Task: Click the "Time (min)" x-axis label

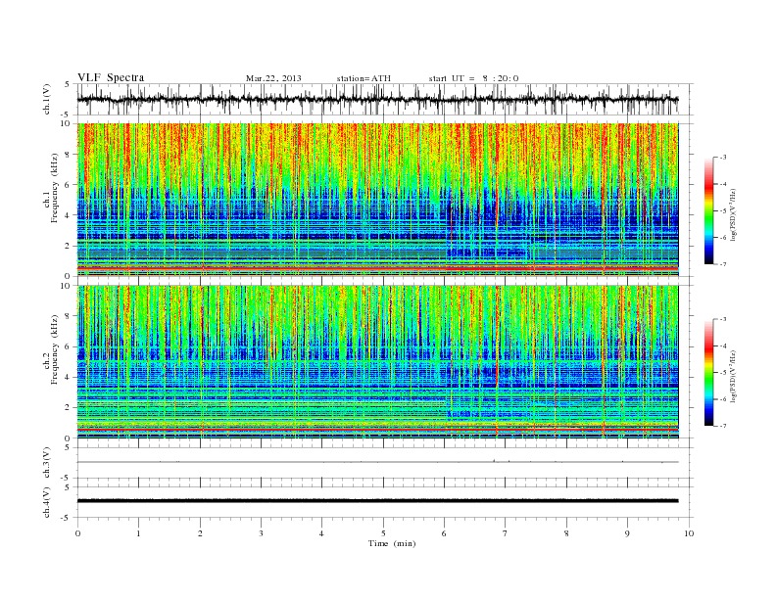Action: (x=392, y=543)
